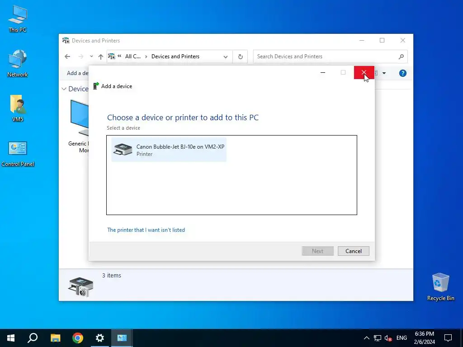The width and height of the screenshot is (463, 347).
Task: Open File Explorer from the taskbar
Action: (x=55, y=338)
